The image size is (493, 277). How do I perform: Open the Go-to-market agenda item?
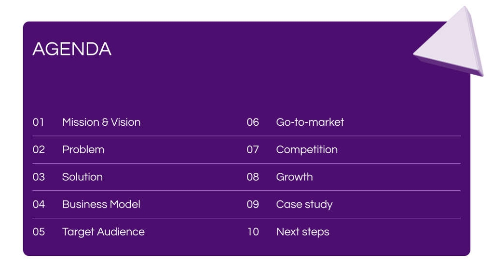310,122
